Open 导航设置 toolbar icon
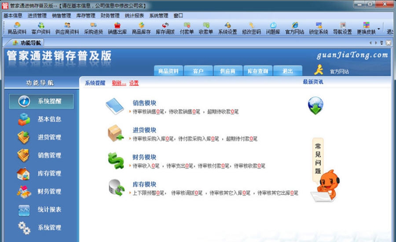 342,28
